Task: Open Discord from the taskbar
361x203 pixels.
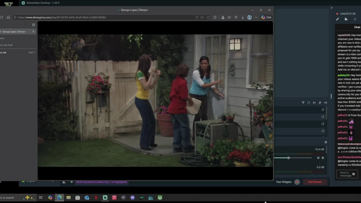Action: [133, 198]
